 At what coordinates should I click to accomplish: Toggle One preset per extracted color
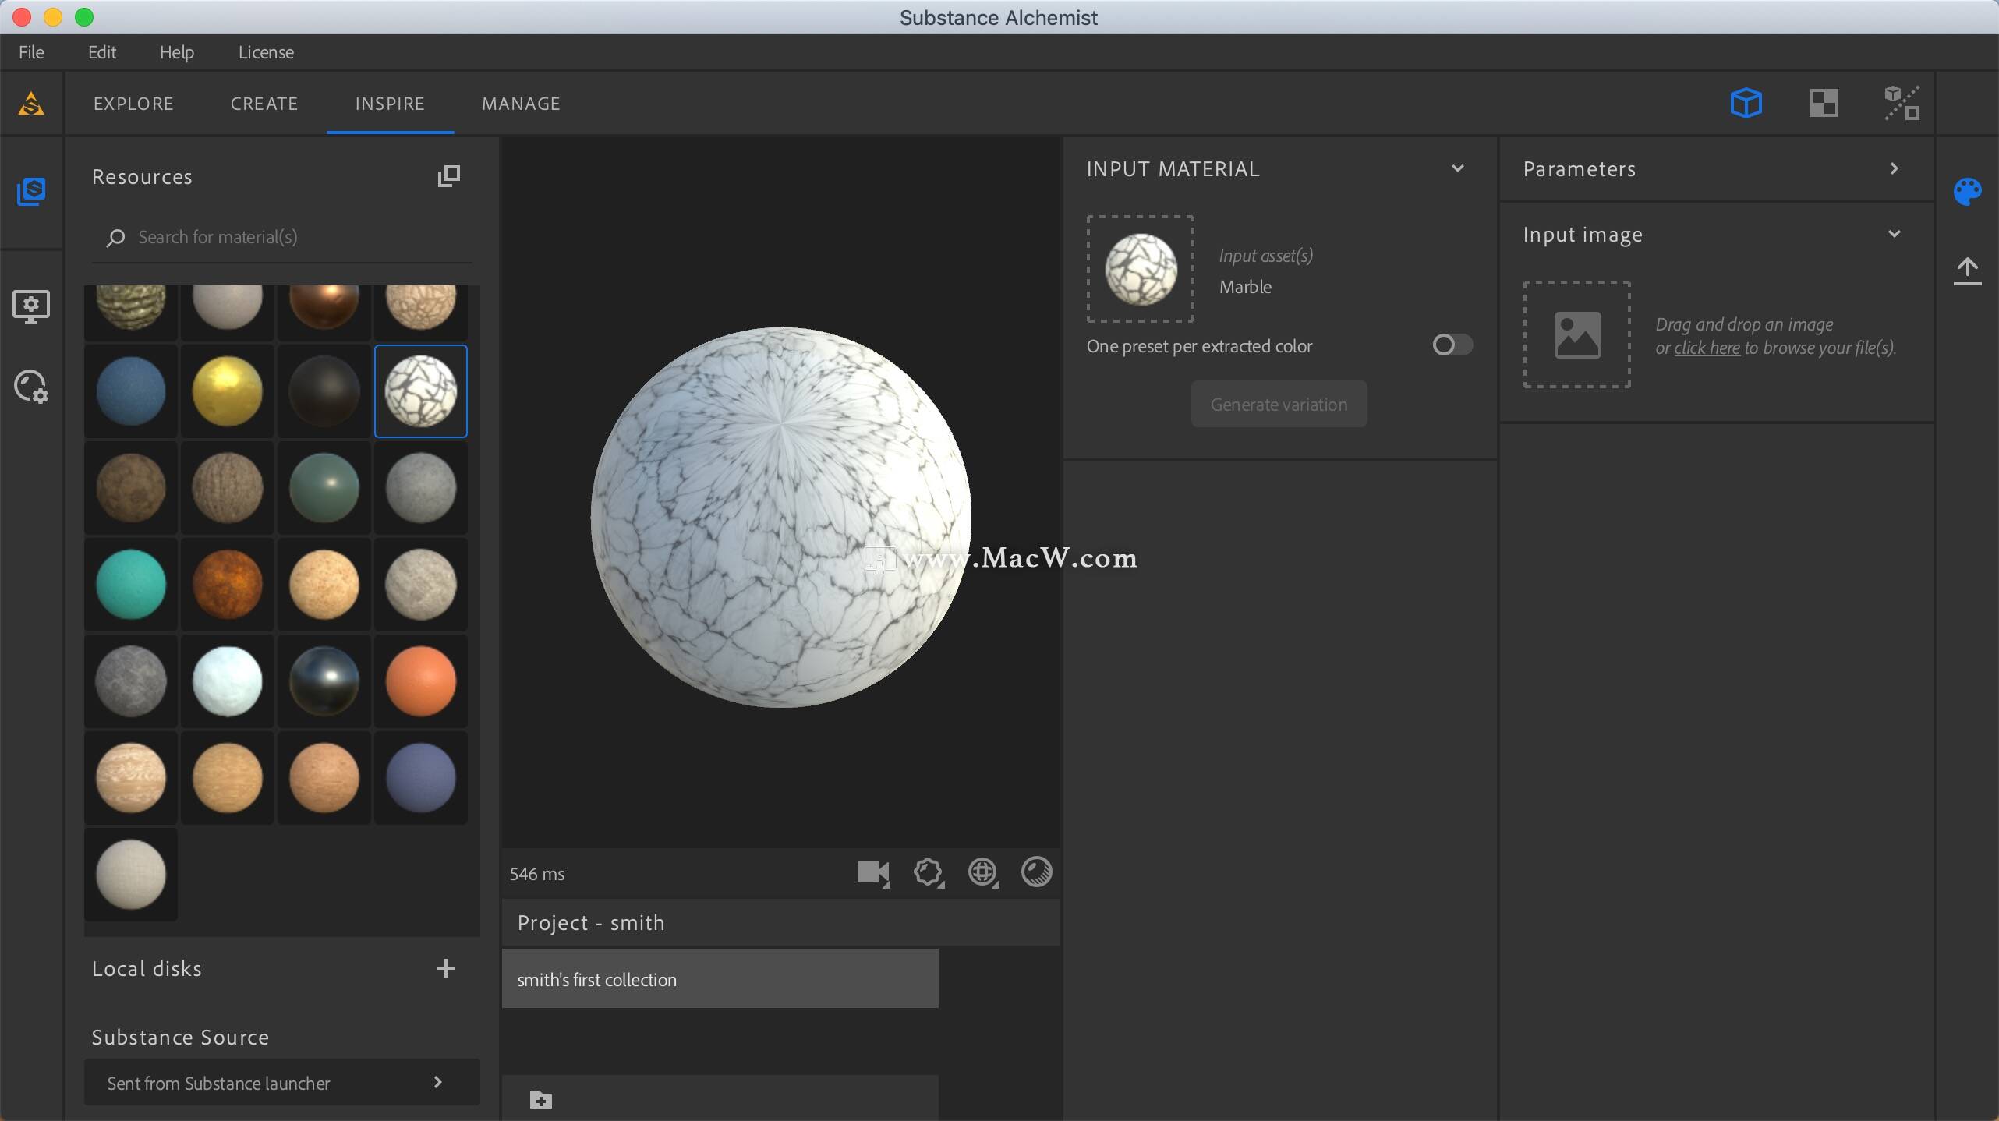point(1452,345)
